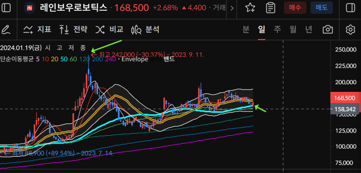Click the blue 매도 sell button

click(x=321, y=8)
